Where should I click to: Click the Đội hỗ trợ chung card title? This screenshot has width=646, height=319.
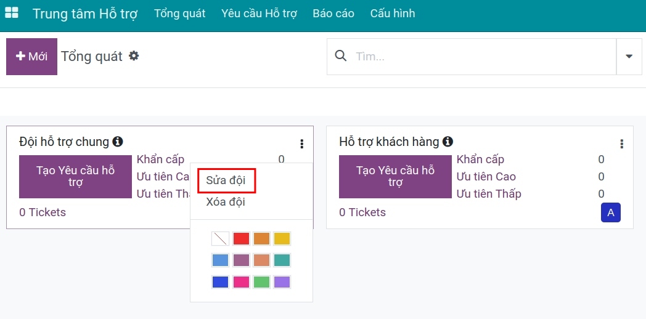(x=64, y=142)
